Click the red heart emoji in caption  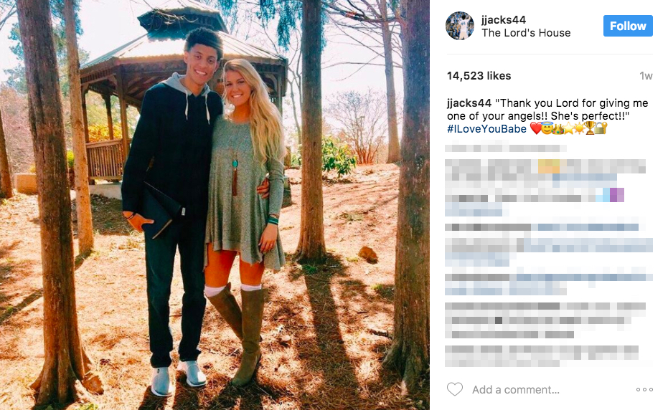point(535,128)
